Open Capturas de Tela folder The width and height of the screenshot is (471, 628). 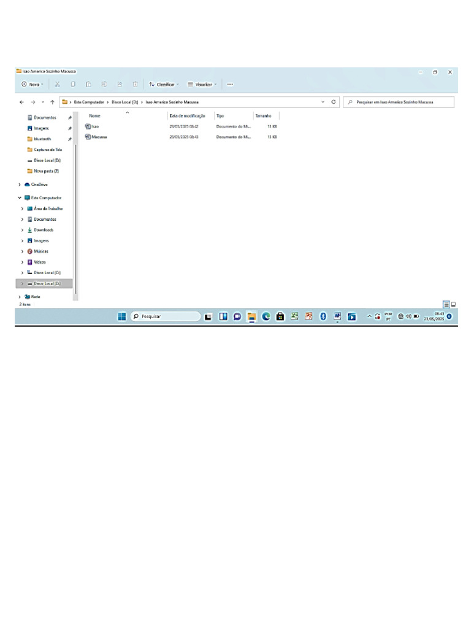point(48,150)
